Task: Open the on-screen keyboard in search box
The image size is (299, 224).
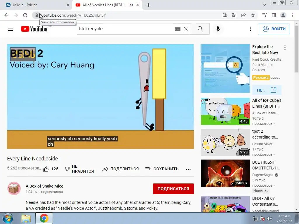Action: [x=178, y=29]
